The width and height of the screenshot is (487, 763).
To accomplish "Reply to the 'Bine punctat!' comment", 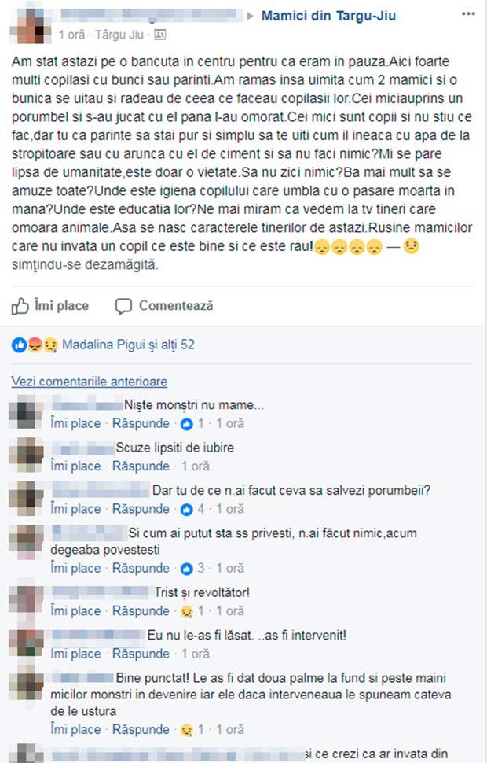I will (x=141, y=730).
